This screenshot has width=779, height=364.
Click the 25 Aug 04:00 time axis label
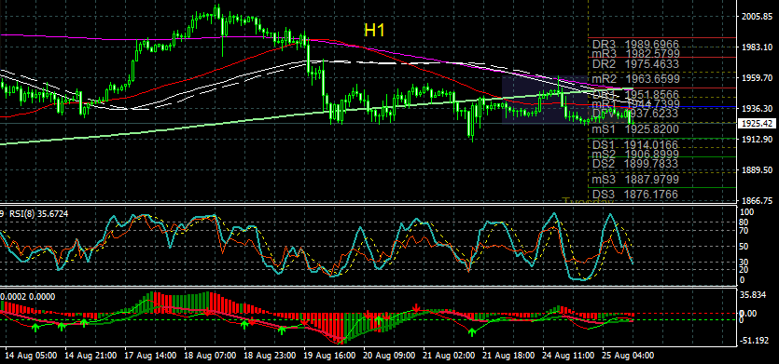[x=629, y=356]
